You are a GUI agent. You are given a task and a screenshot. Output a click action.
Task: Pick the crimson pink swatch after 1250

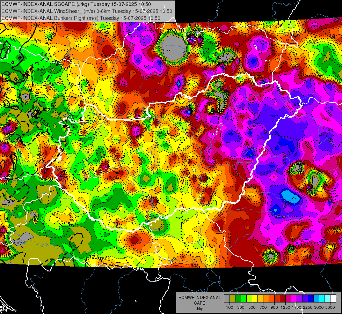click(288, 299)
